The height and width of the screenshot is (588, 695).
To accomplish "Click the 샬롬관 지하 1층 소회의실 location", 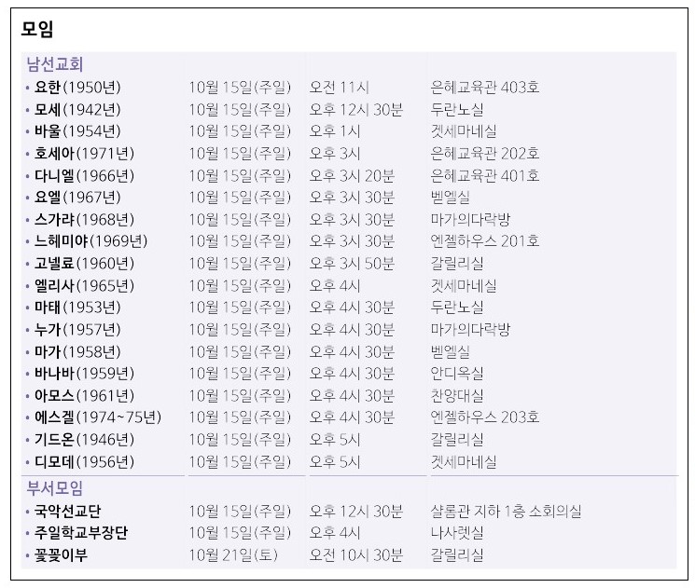I will click(506, 511).
